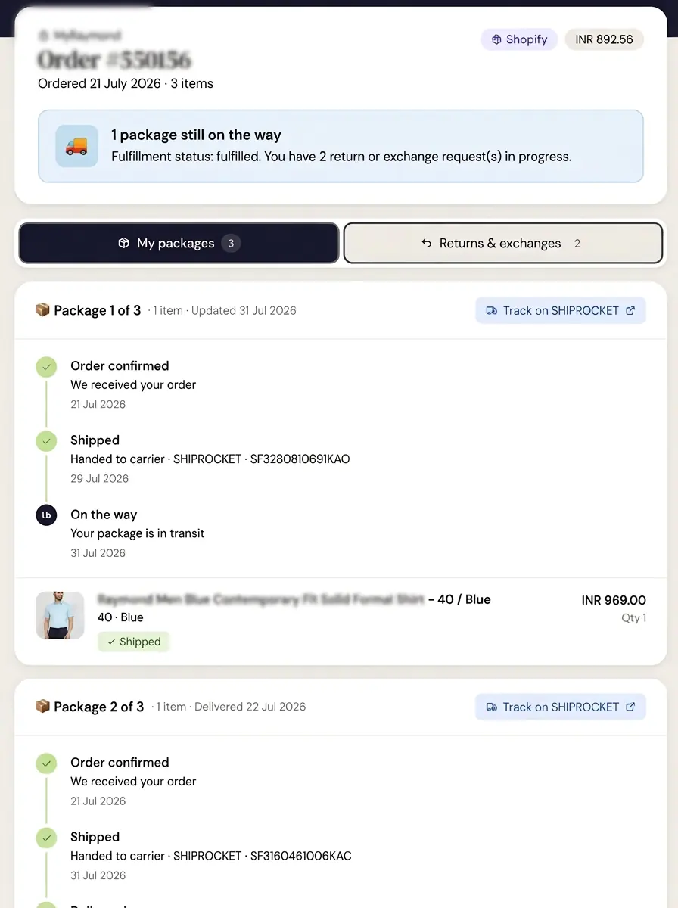
Task: Click the blurred product title link
Action: point(261,599)
